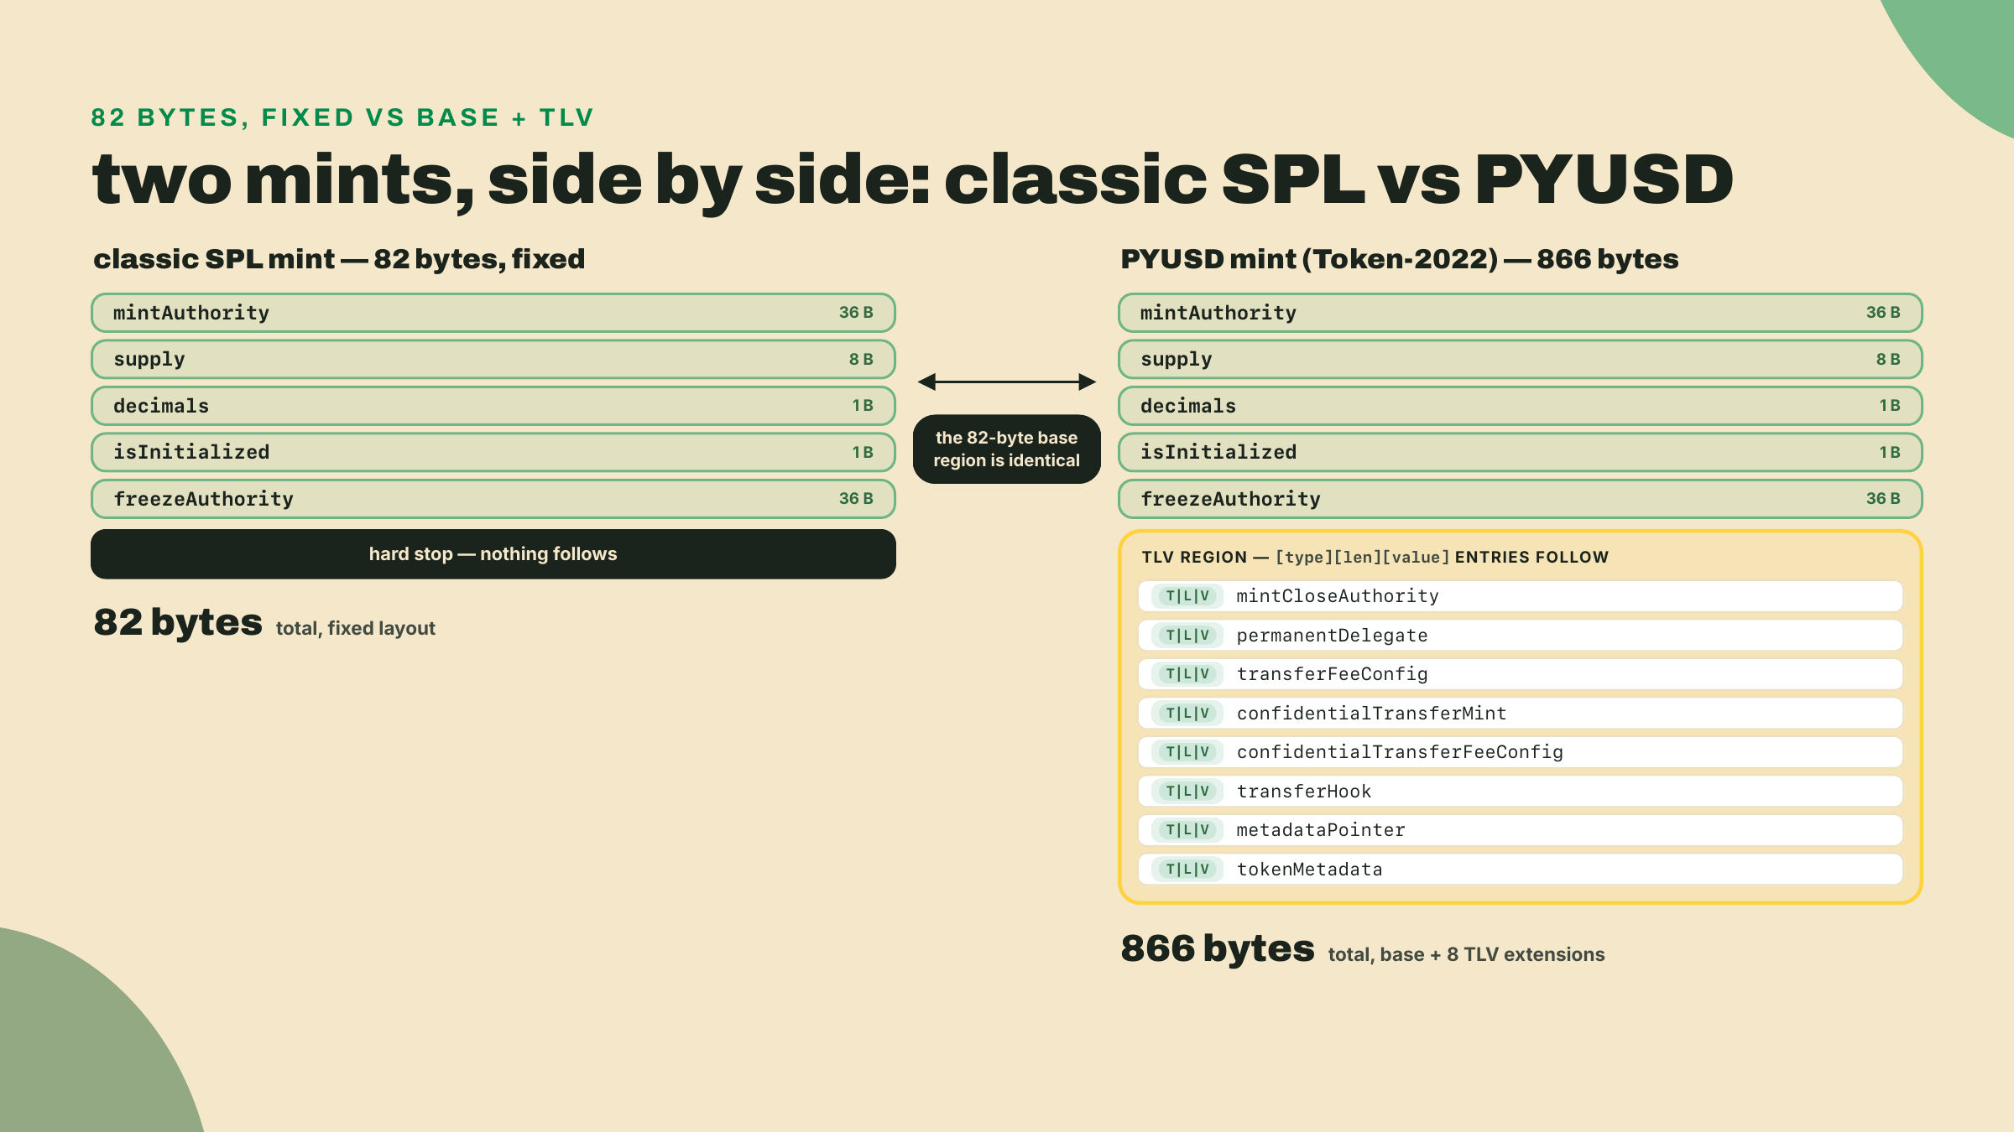This screenshot has height=1132, width=2014.
Task: Select supply row in classic SPL mint
Action: (493, 359)
